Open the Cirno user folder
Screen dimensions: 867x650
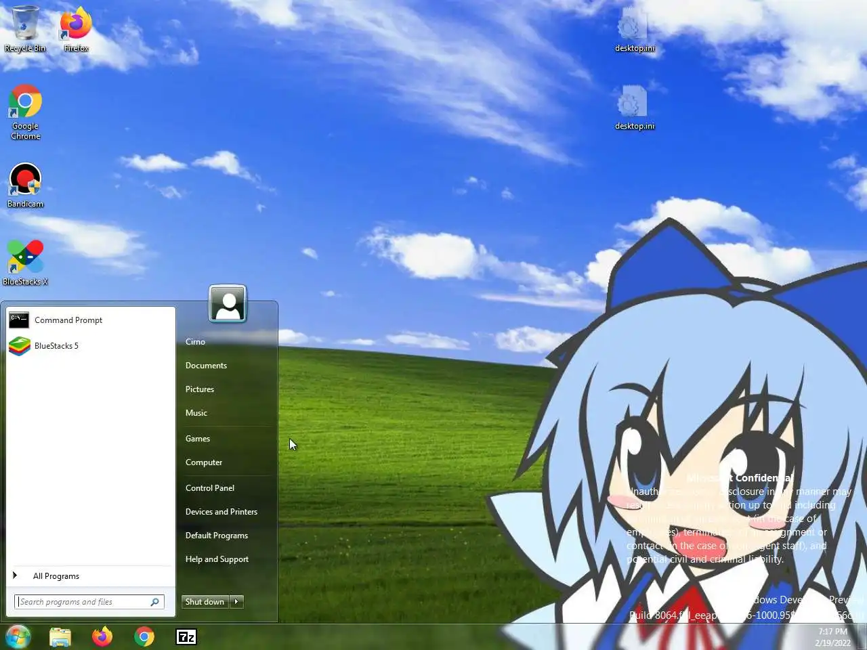[x=195, y=342]
